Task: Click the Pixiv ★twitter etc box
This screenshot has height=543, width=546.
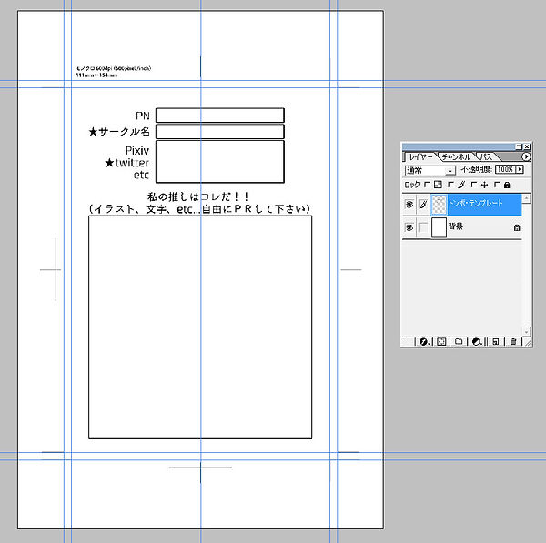Action: point(220,162)
